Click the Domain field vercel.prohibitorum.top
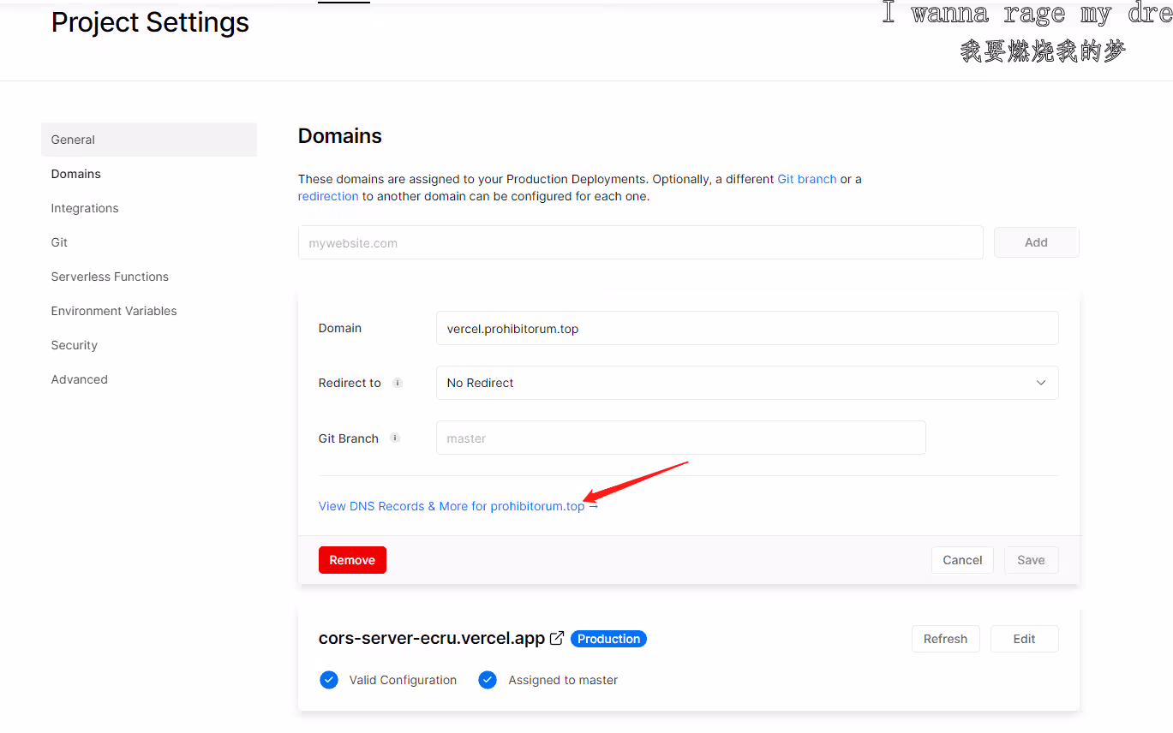The image size is (1173, 733). [747, 328]
